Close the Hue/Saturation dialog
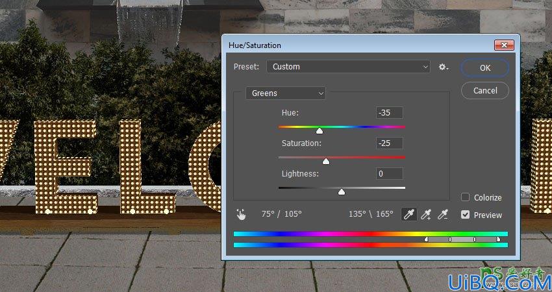Screen dimensions: 552x292 coord(504,45)
